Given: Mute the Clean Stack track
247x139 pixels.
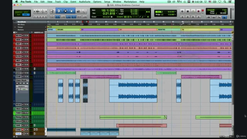Looking at the screenshot, I should click(27, 83).
